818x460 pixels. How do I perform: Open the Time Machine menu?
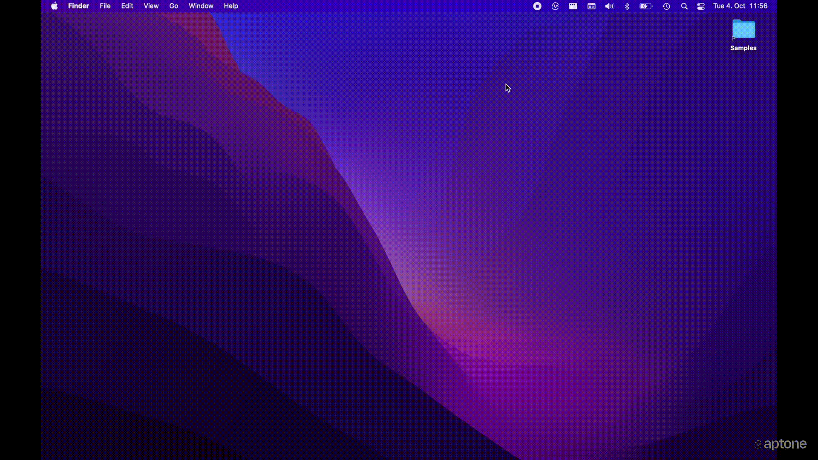(666, 6)
